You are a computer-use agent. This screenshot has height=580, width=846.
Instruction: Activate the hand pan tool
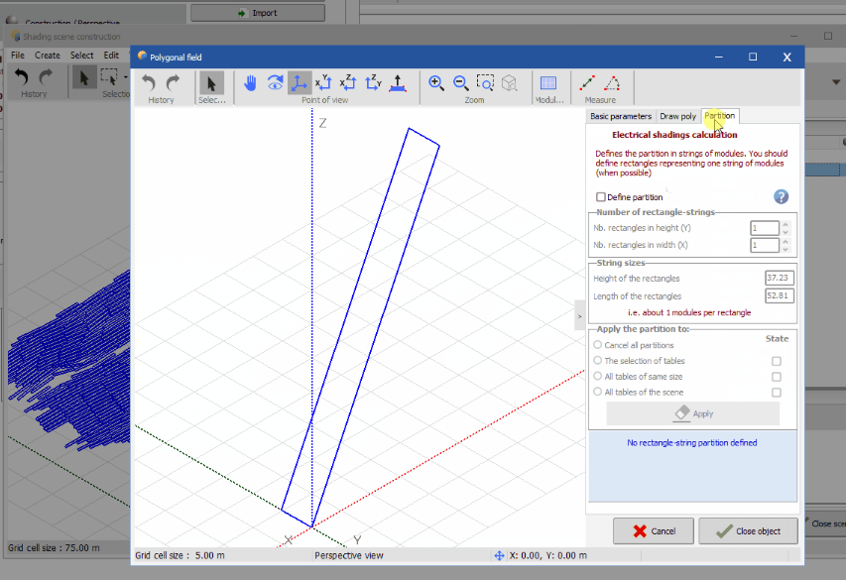coord(250,83)
